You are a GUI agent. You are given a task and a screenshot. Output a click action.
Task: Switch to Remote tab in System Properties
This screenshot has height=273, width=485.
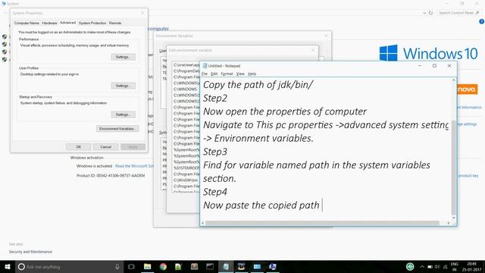[x=115, y=23]
